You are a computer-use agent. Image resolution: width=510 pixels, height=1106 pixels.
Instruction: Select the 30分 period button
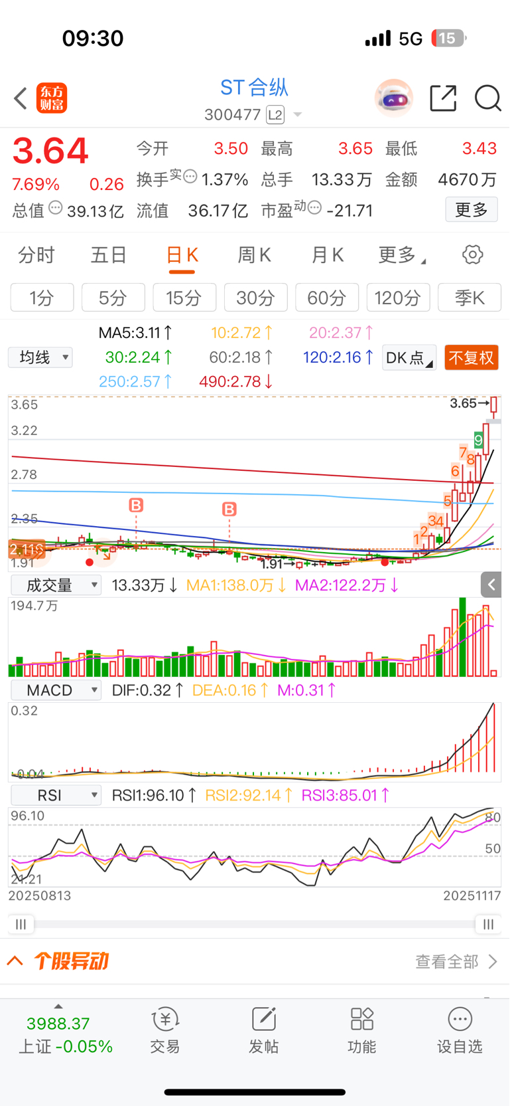(x=256, y=298)
